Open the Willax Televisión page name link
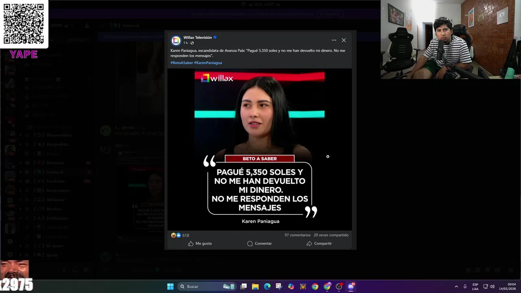The image size is (521, 293). tap(197, 37)
